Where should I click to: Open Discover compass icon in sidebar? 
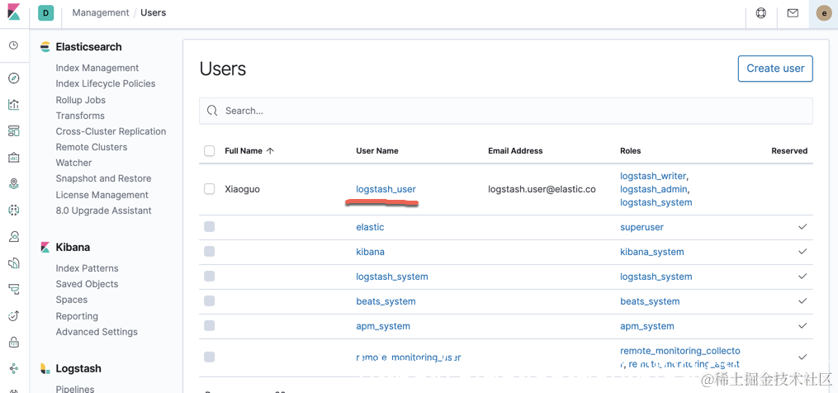coord(14,78)
